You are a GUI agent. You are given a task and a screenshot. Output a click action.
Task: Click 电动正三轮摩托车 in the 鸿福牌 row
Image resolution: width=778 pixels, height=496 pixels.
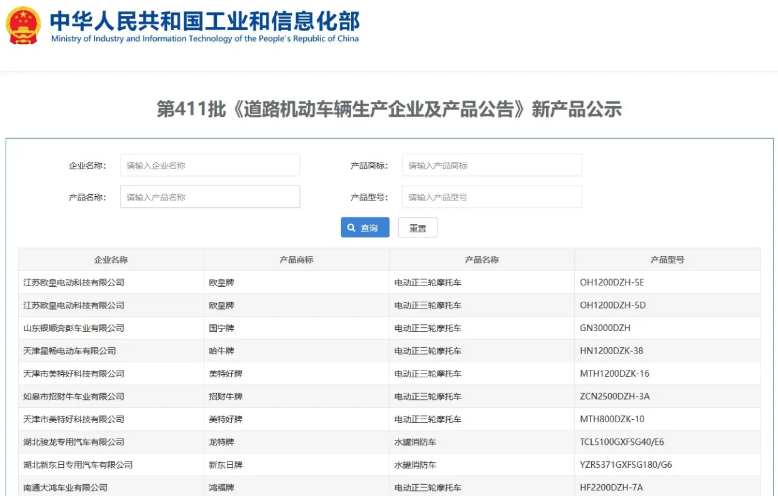[x=428, y=487]
